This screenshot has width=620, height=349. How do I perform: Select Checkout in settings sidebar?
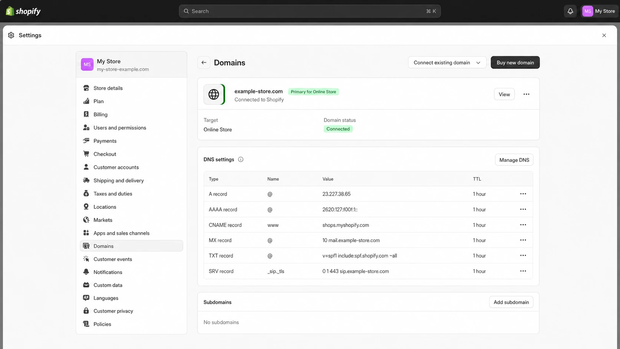[x=131, y=154]
